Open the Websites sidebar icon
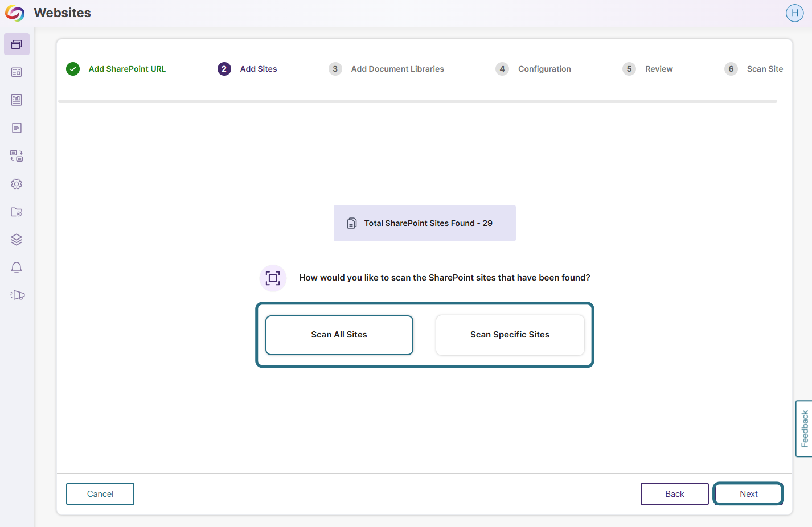The image size is (812, 527). (17, 44)
